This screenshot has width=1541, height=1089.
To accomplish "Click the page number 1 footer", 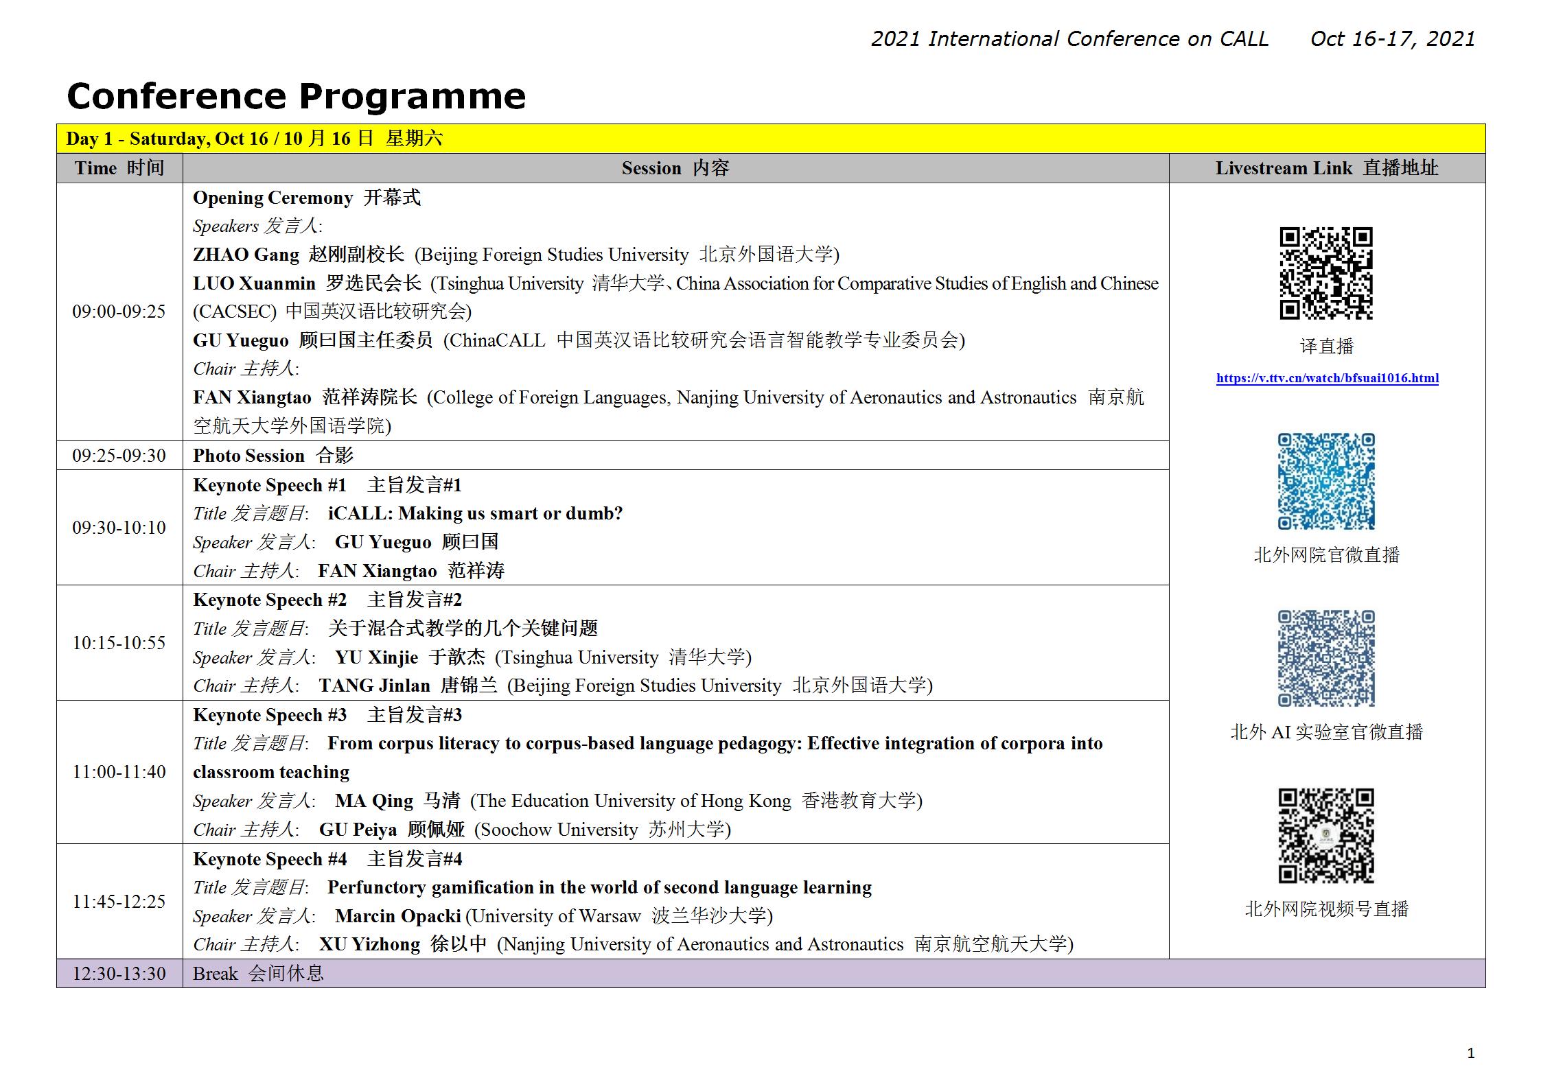I will [1470, 1053].
